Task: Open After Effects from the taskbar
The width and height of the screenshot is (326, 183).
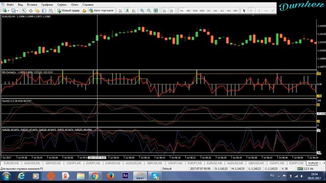Action: [125, 176]
